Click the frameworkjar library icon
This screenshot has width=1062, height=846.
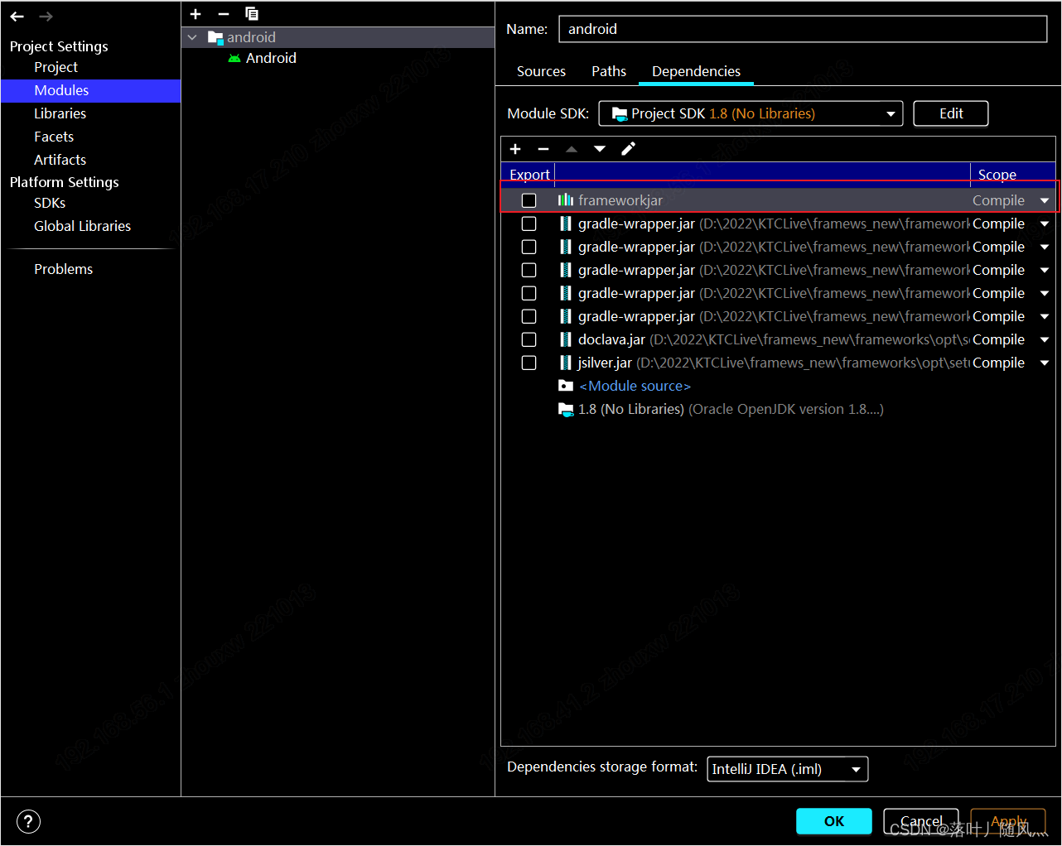click(566, 200)
